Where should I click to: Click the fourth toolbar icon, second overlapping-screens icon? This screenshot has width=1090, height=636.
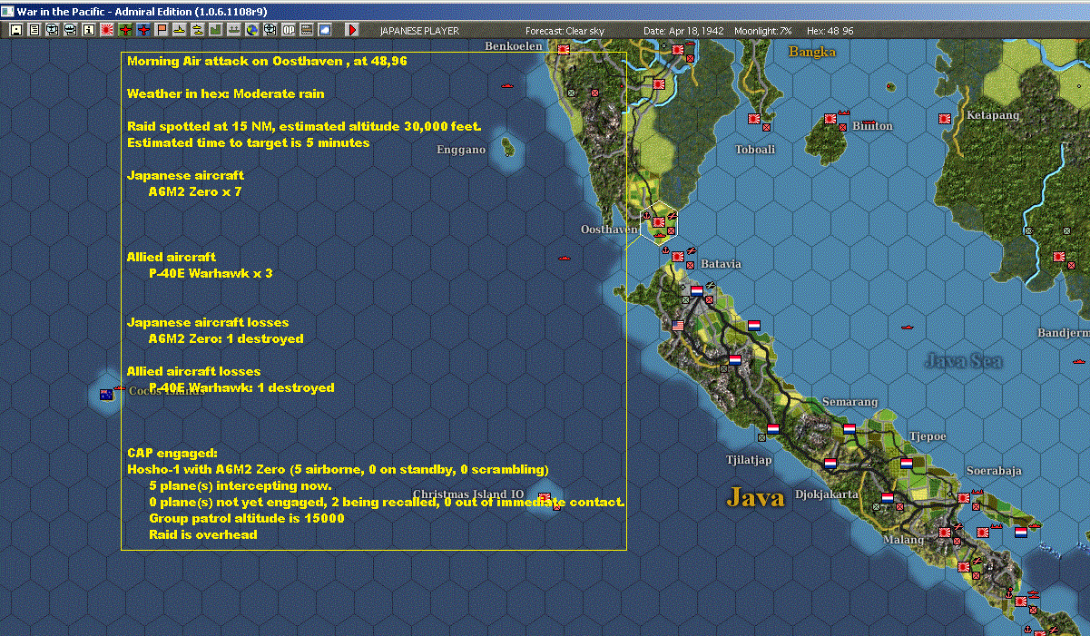70,30
